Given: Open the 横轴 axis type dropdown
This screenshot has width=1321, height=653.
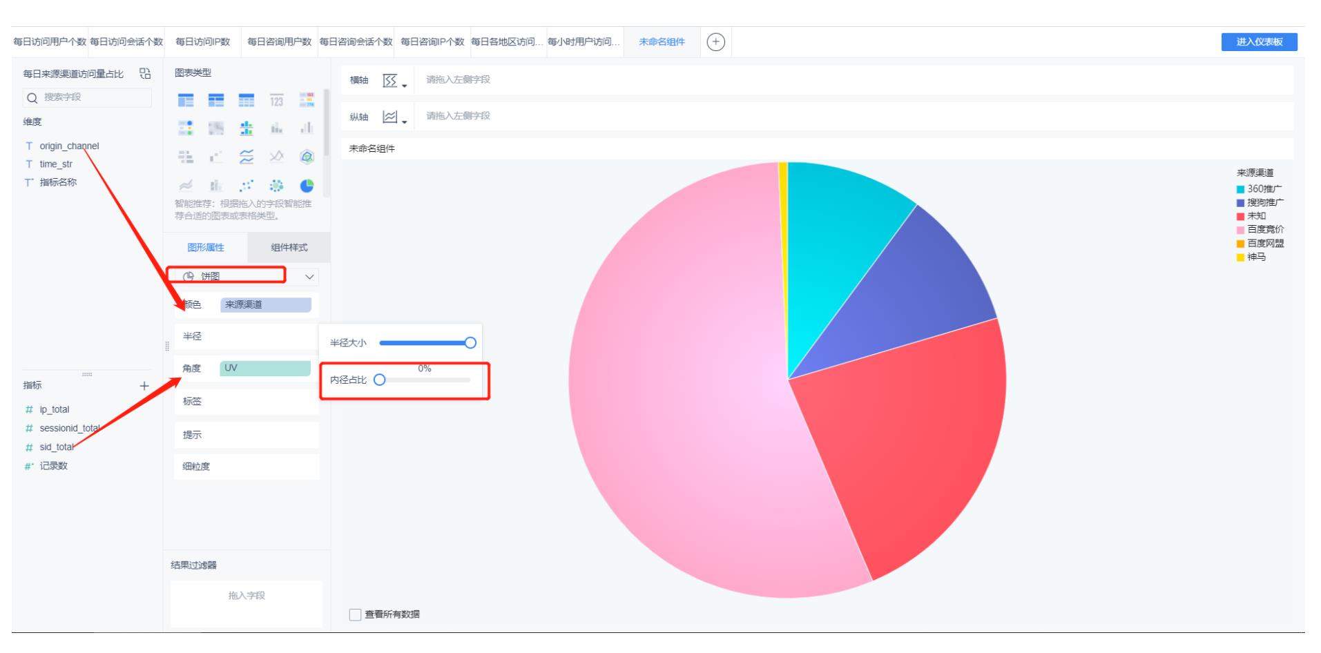Looking at the screenshot, I should pos(395,80).
